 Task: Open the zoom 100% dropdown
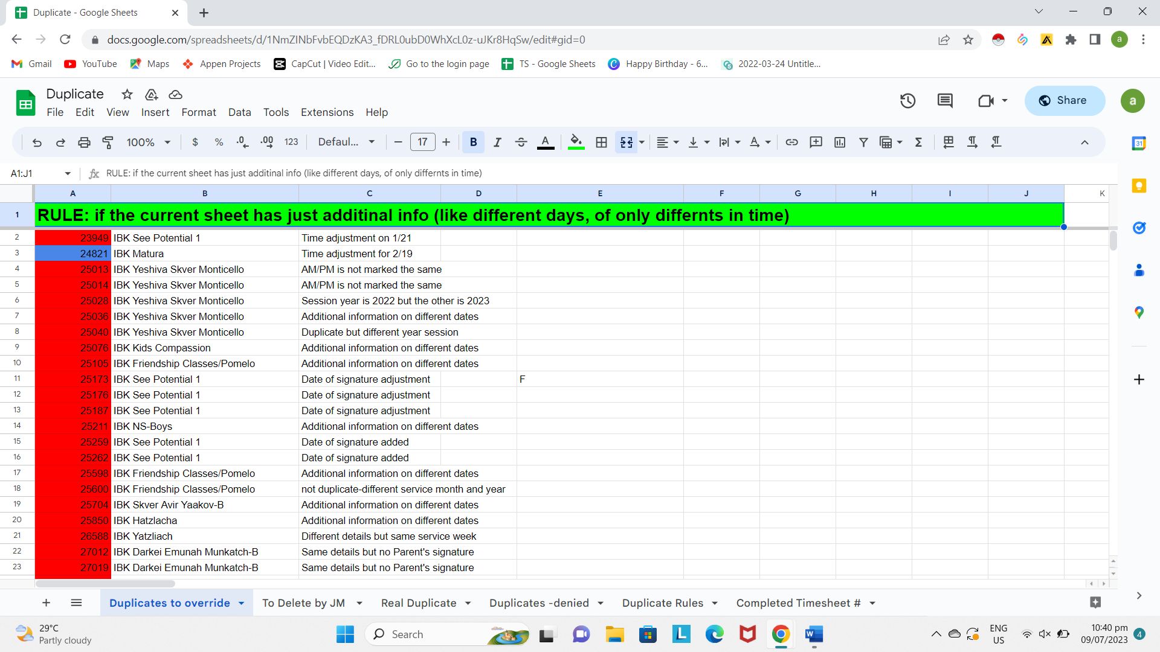click(x=148, y=142)
